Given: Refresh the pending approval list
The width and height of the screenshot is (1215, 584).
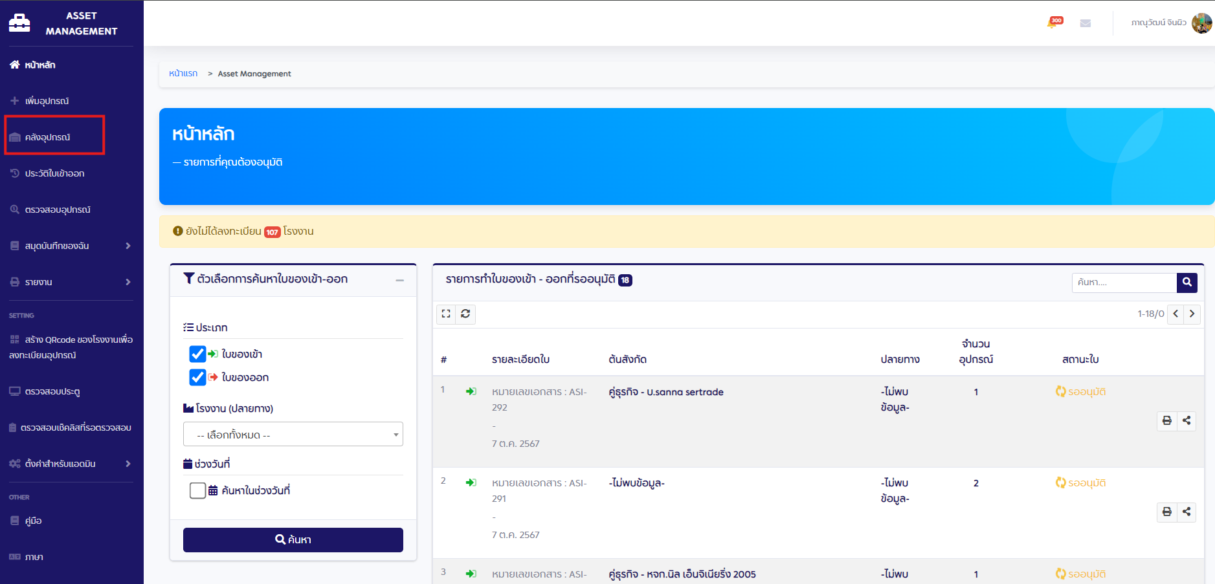Looking at the screenshot, I should click(x=465, y=314).
